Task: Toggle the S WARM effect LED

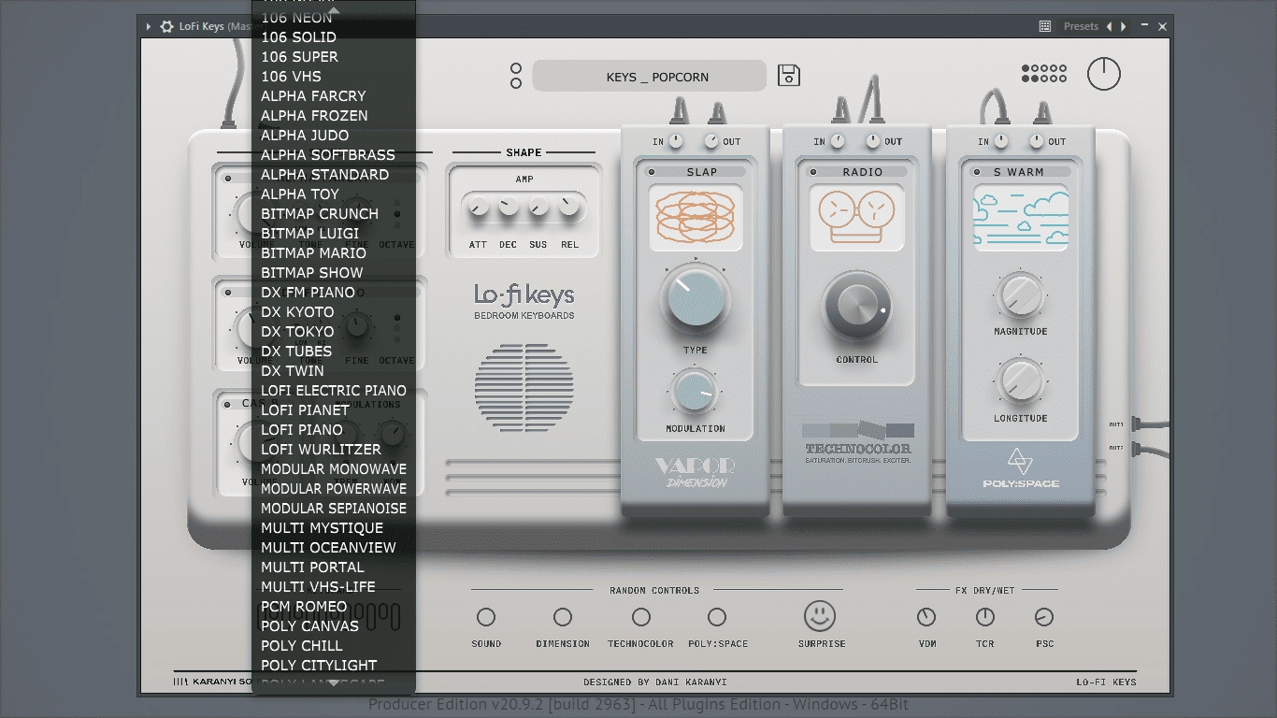Action: [977, 172]
